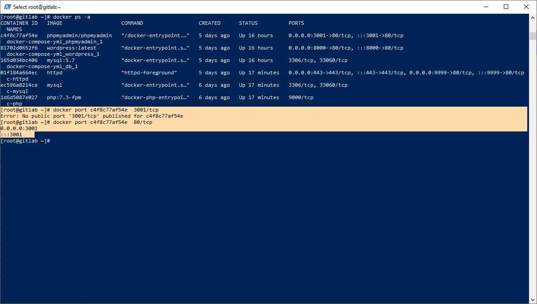The height and width of the screenshot is (304, 537).
Task: Click the phpmyadmin/phpmyadmin image name
Action: pos(79,35)
